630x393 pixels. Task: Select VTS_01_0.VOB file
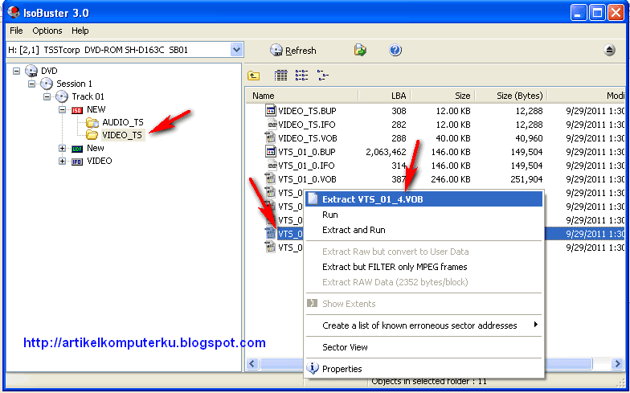click(x=307, y=179)
